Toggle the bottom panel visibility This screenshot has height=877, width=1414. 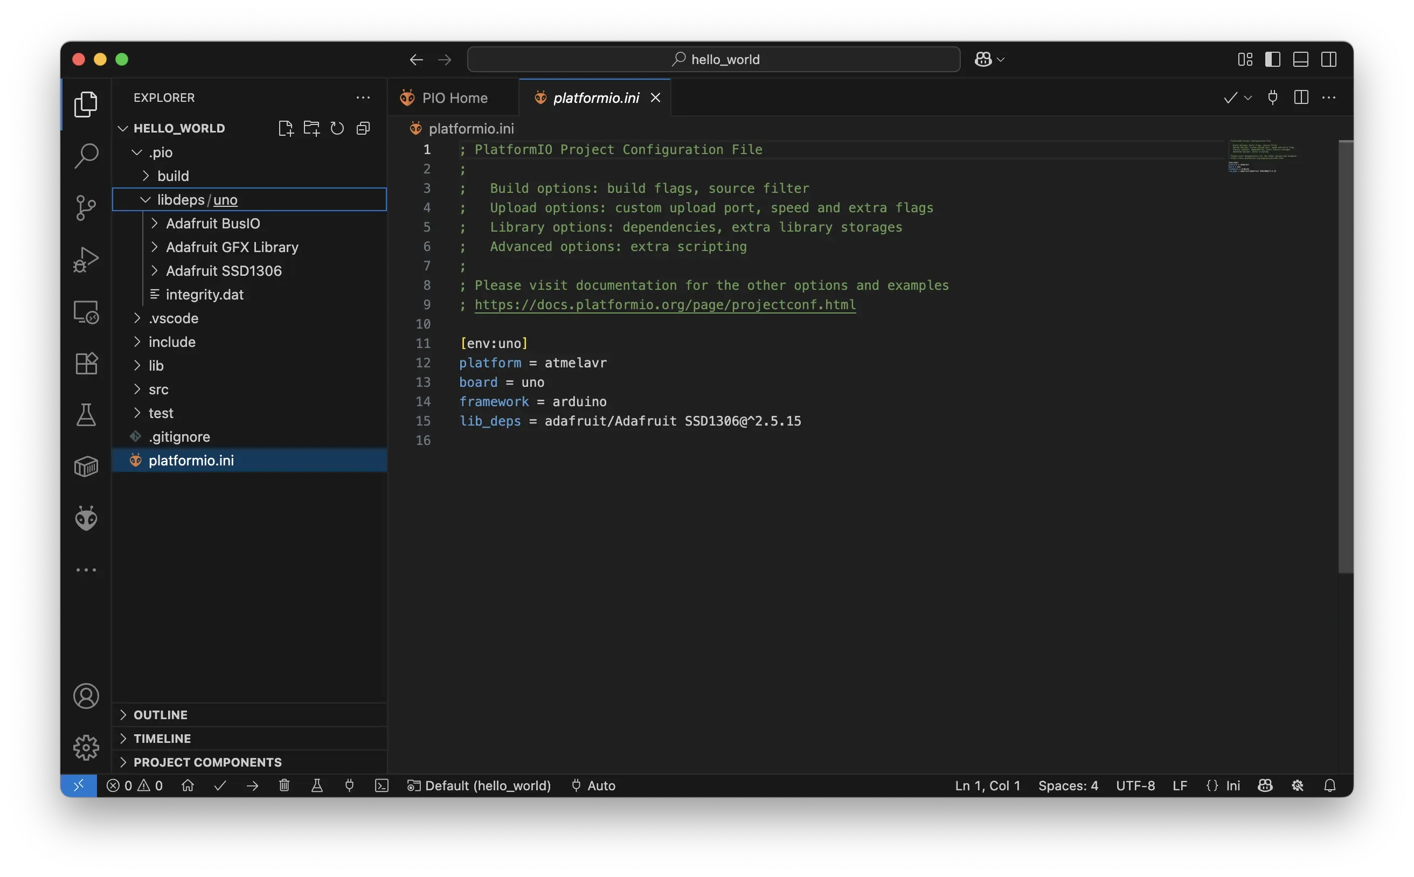(x=1300, y=59)
